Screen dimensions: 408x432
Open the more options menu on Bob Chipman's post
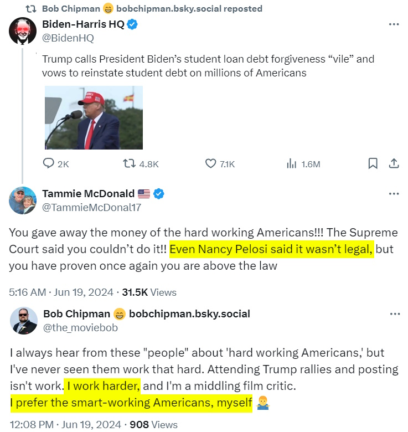tap(394, 313)
